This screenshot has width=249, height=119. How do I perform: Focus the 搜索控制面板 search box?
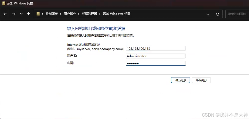(x=237, y=14)
